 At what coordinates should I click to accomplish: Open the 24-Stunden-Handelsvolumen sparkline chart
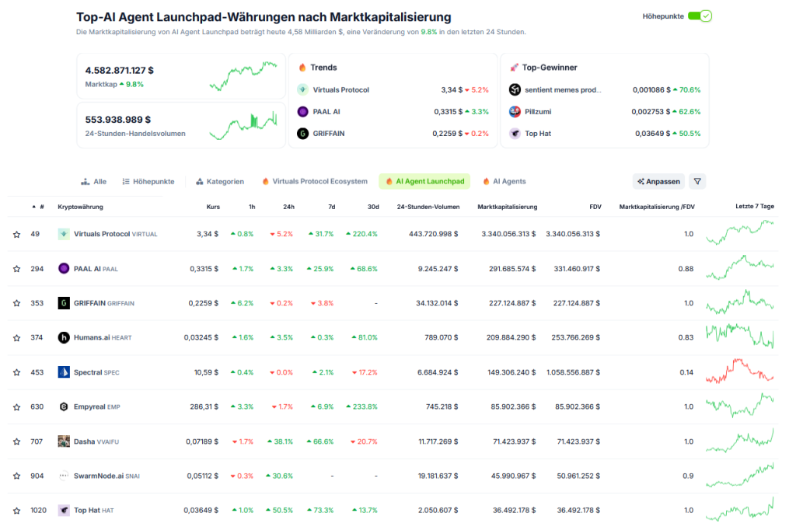tap(243, 125)
